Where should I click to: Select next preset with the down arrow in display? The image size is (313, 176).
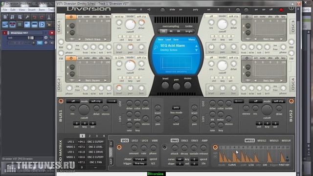(197, 50)
